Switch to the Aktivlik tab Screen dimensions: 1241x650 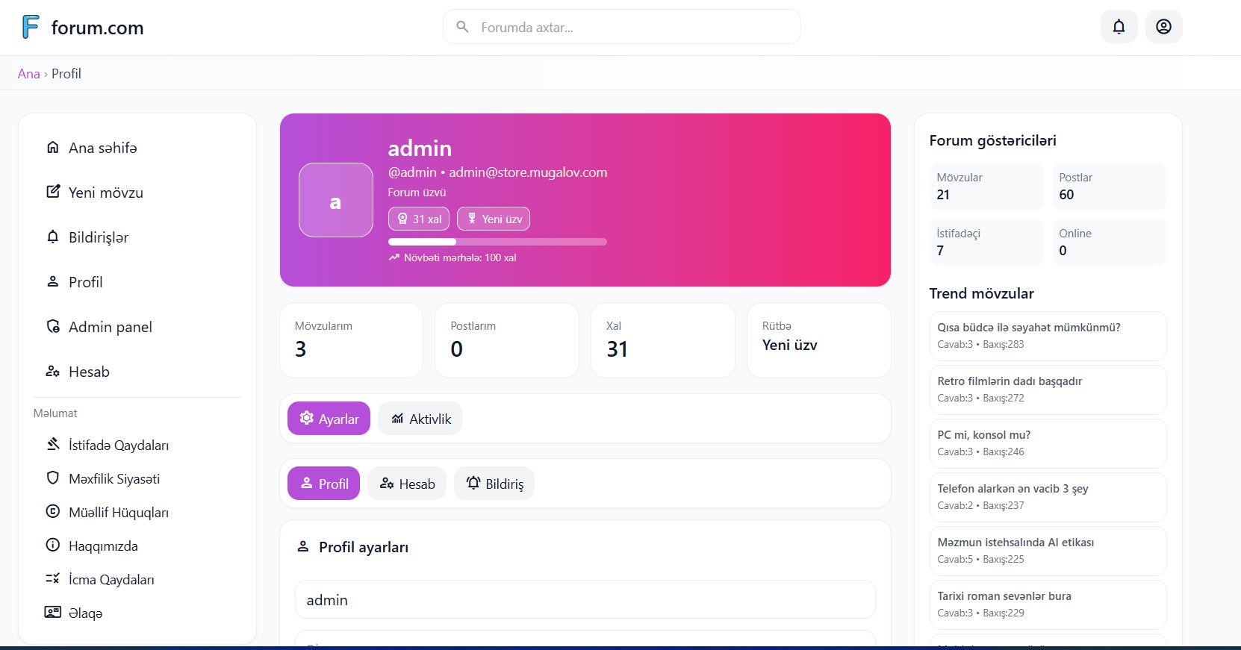(x=420, y=419)
